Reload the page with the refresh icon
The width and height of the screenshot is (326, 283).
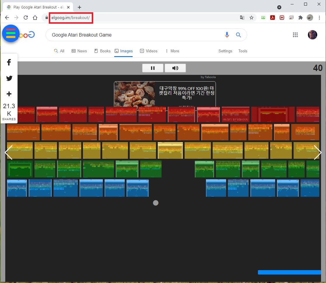click(x=26, y=18)
